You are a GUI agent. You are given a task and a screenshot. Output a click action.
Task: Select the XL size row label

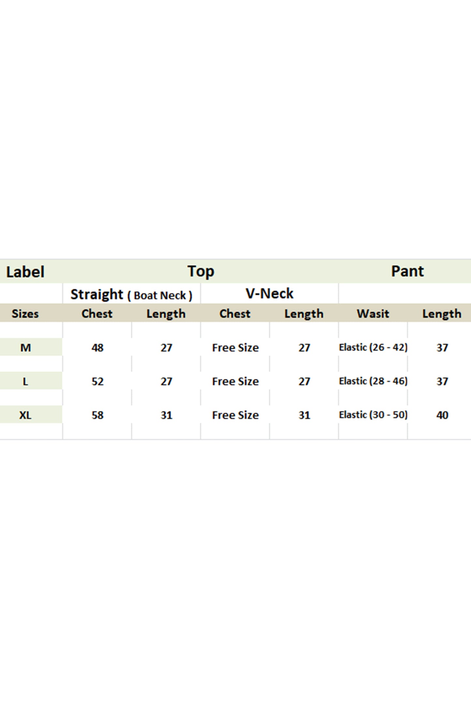pyautogui.click(x=25, y=415)
